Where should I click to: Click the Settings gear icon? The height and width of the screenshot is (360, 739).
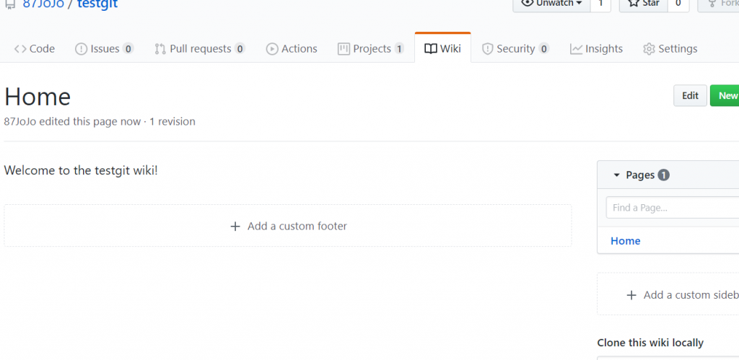649,49
